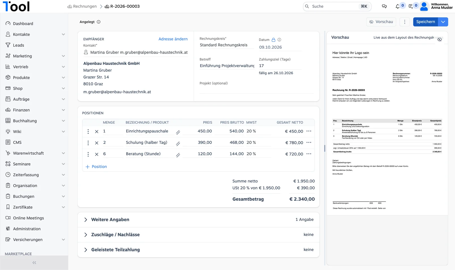Collapse the sidebar with double chevron
Image resolution: width=455 pixels, height=270 pixels.
click(34, 263)
